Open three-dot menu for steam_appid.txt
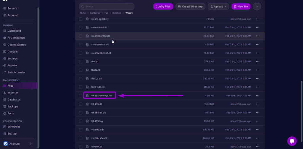 coord(257,19)
